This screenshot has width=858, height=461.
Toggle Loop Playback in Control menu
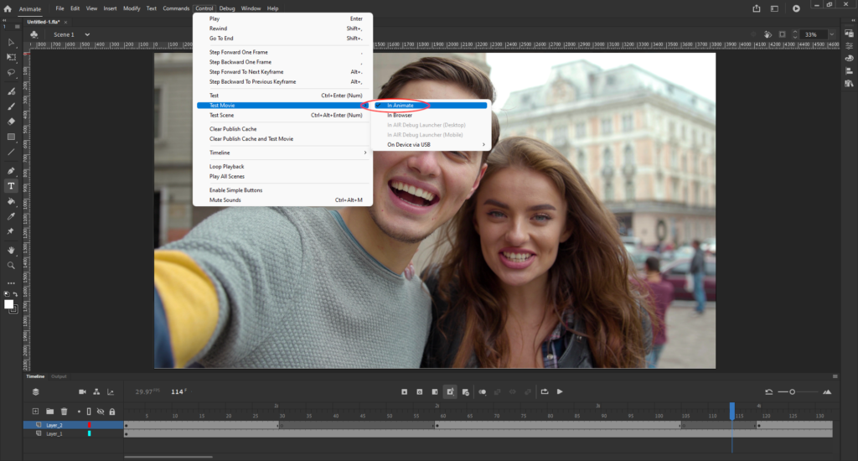(226, 167)
